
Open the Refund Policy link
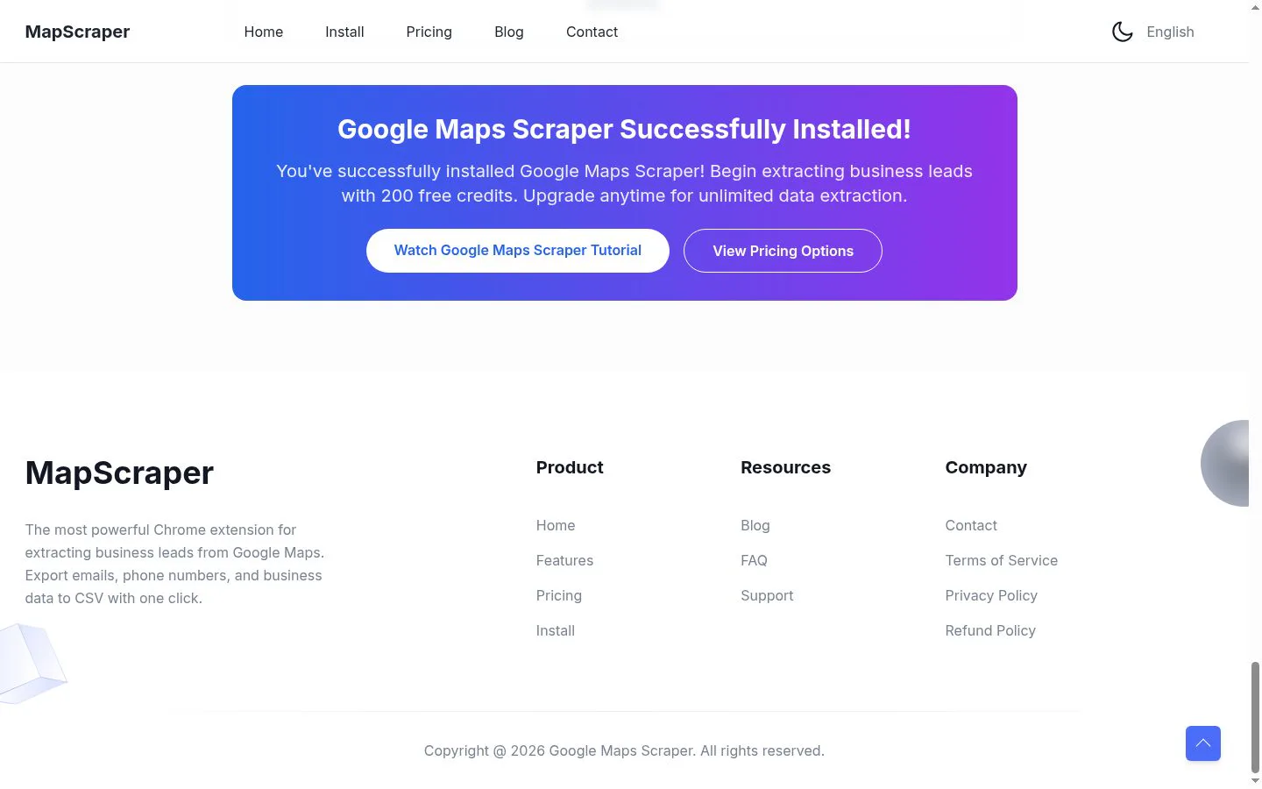click(x=990, y=630)
